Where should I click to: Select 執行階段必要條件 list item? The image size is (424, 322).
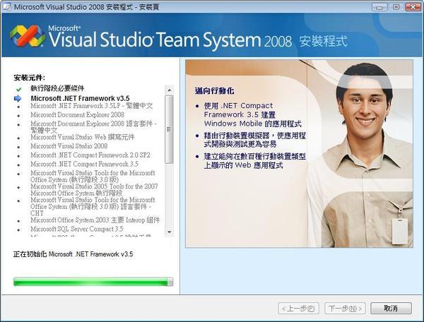[57, 88]
